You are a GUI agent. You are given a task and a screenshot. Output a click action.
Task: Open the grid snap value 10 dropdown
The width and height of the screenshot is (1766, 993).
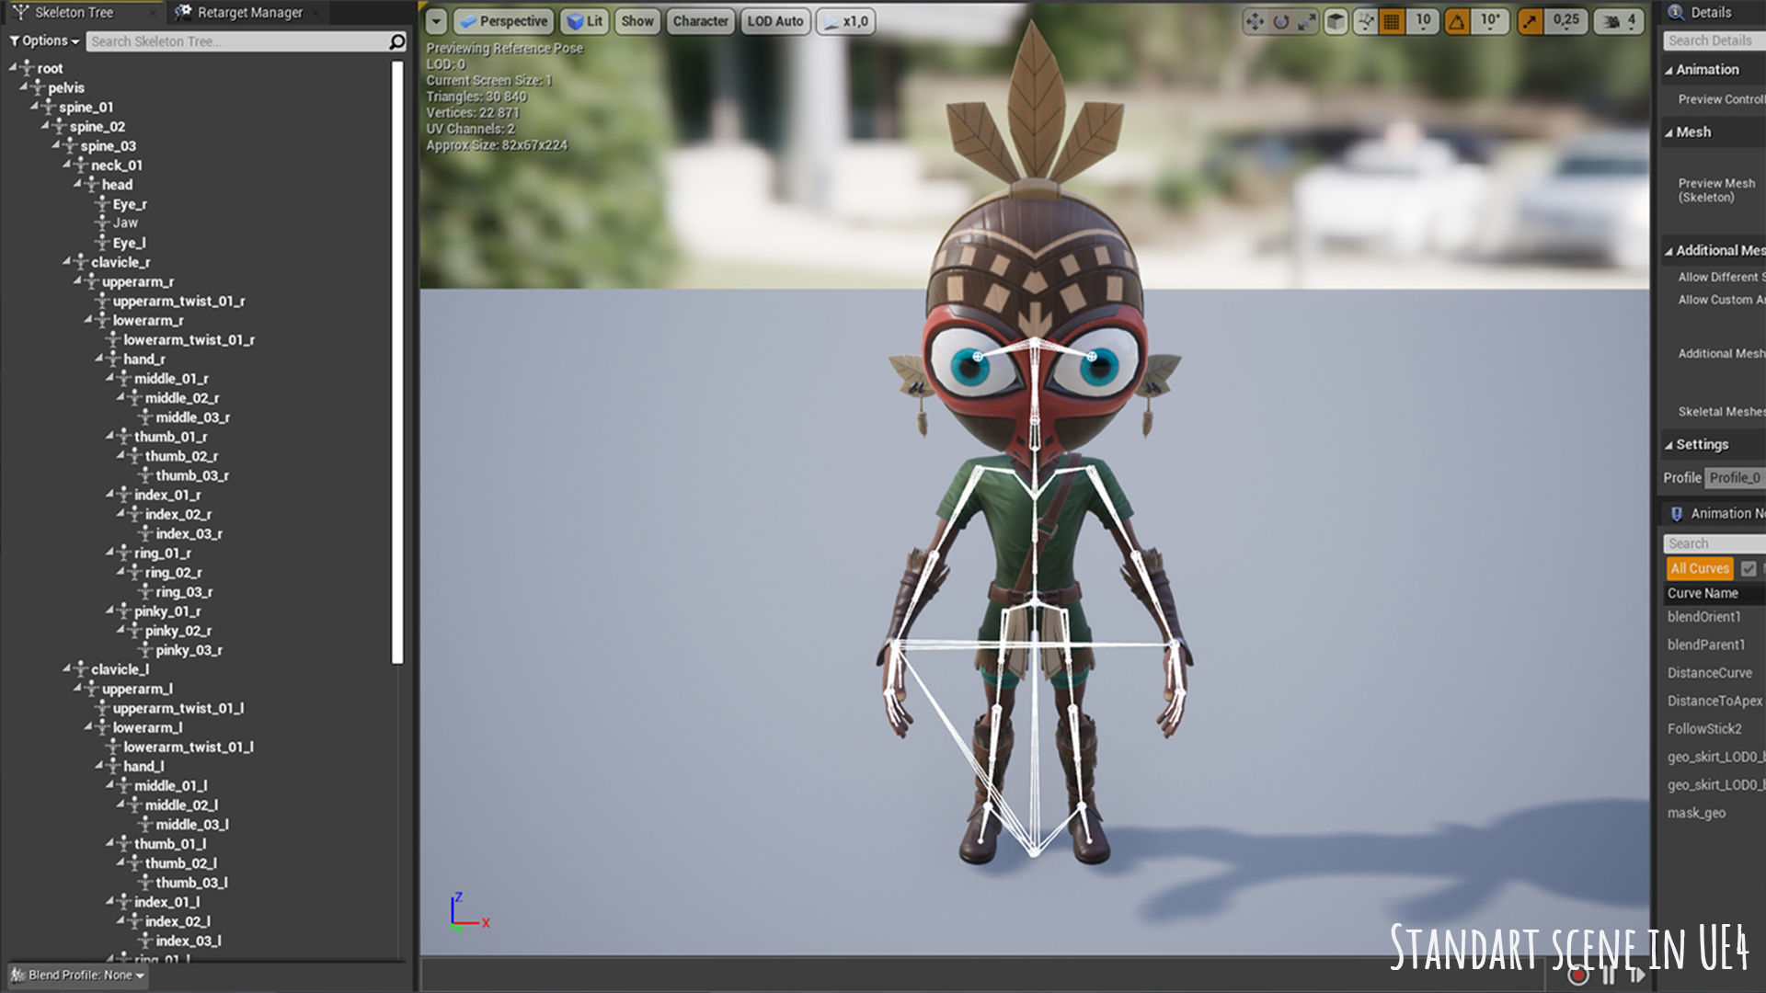click(x=1423, y=21)
